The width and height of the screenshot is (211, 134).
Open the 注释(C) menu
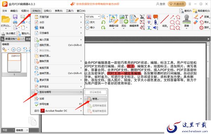[47, 11]
